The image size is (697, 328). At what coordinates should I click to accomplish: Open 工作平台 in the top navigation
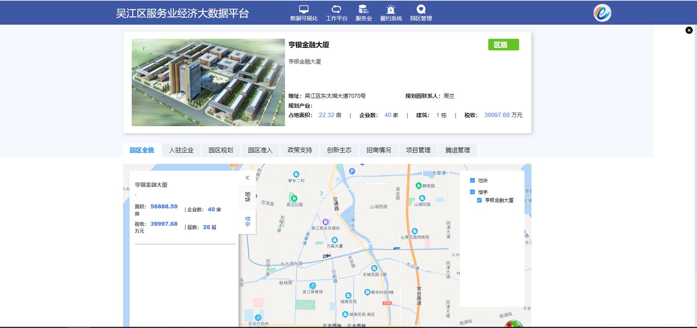click(336, 13)
